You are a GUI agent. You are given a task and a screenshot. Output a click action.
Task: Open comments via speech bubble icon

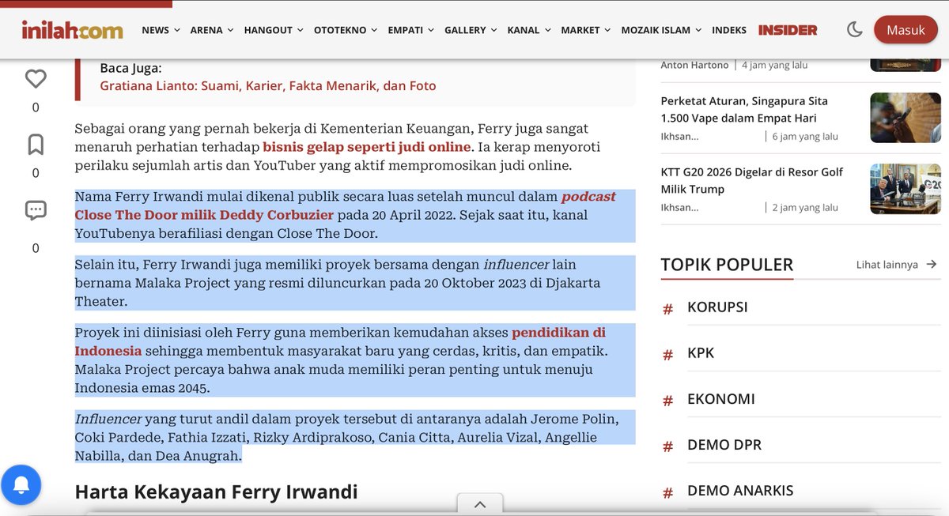click(x=36, y=210)
